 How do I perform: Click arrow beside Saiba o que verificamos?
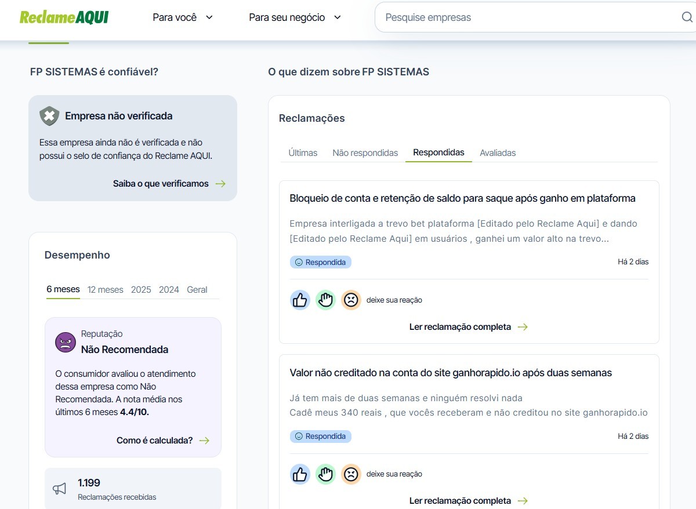(x=220, y=184)
